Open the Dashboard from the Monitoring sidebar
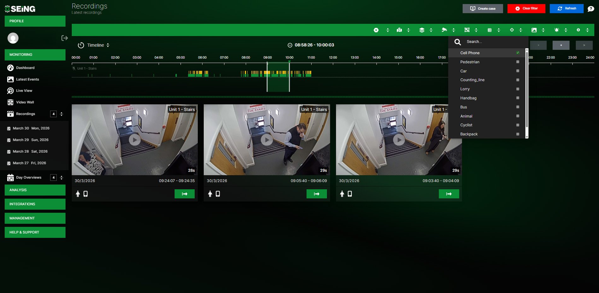The image size is (599, 293). (25, 67)
